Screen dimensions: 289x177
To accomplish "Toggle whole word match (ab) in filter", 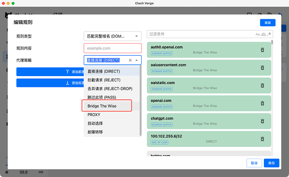I will (x=263, y=34).
